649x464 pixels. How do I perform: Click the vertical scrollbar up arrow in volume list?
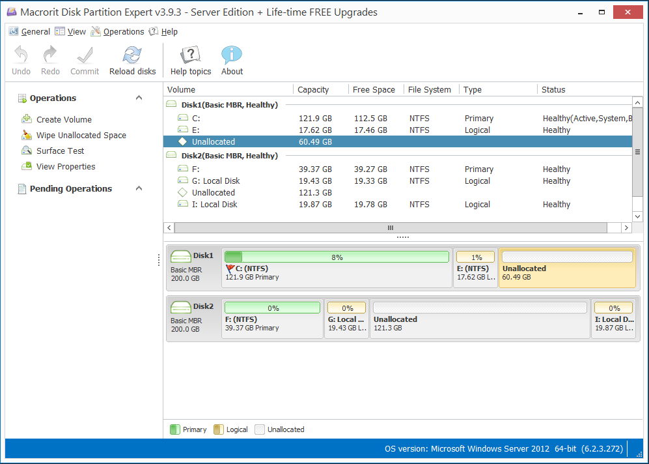click(637, 102)
